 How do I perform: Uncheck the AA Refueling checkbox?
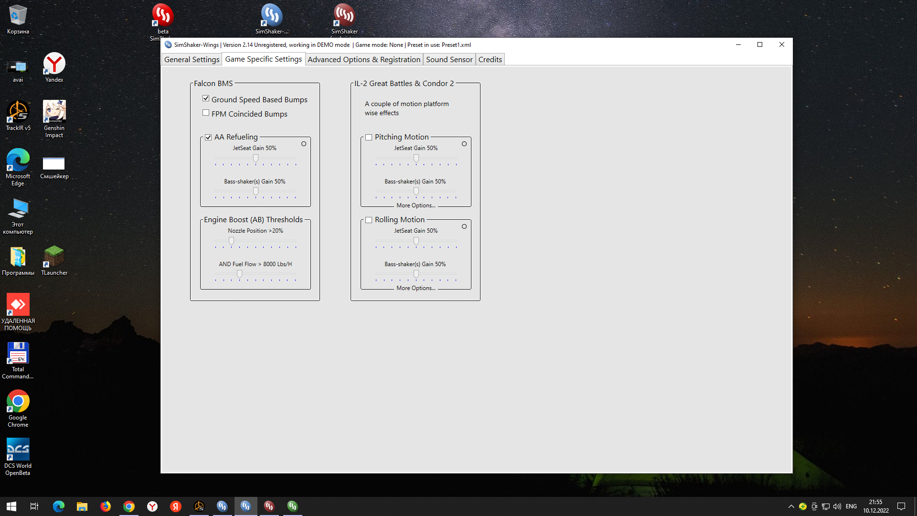(208, 137)
